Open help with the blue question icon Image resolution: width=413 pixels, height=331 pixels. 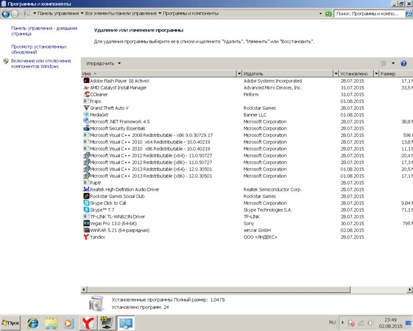(x=404, y=63)
